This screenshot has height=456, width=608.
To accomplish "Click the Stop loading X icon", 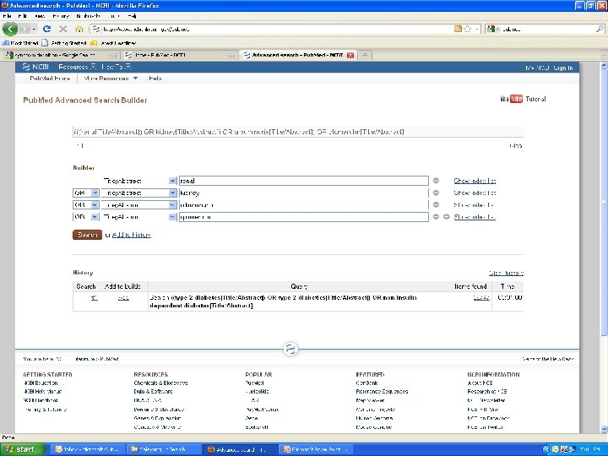I will tap(62, 29).
